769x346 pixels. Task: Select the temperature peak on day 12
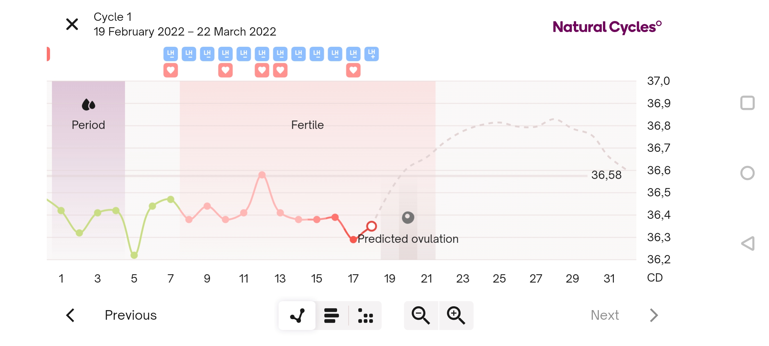coord(262,175)
